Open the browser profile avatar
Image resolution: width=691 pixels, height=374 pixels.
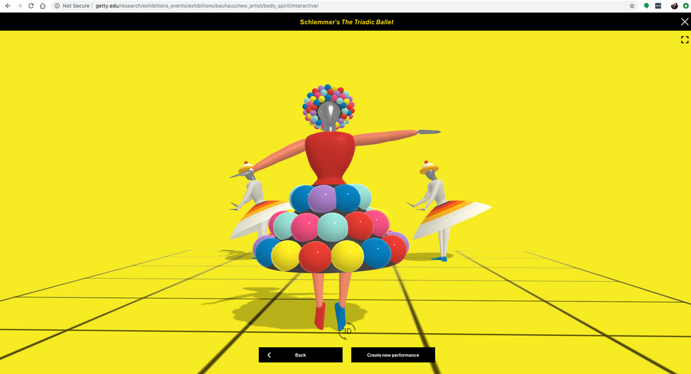[x=674, y=6]
